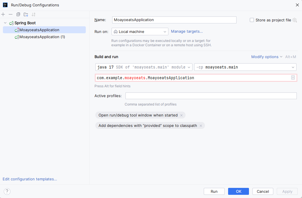Create a new configuration folder
This screenshot has width=302, height=198.
pos(26,14)
